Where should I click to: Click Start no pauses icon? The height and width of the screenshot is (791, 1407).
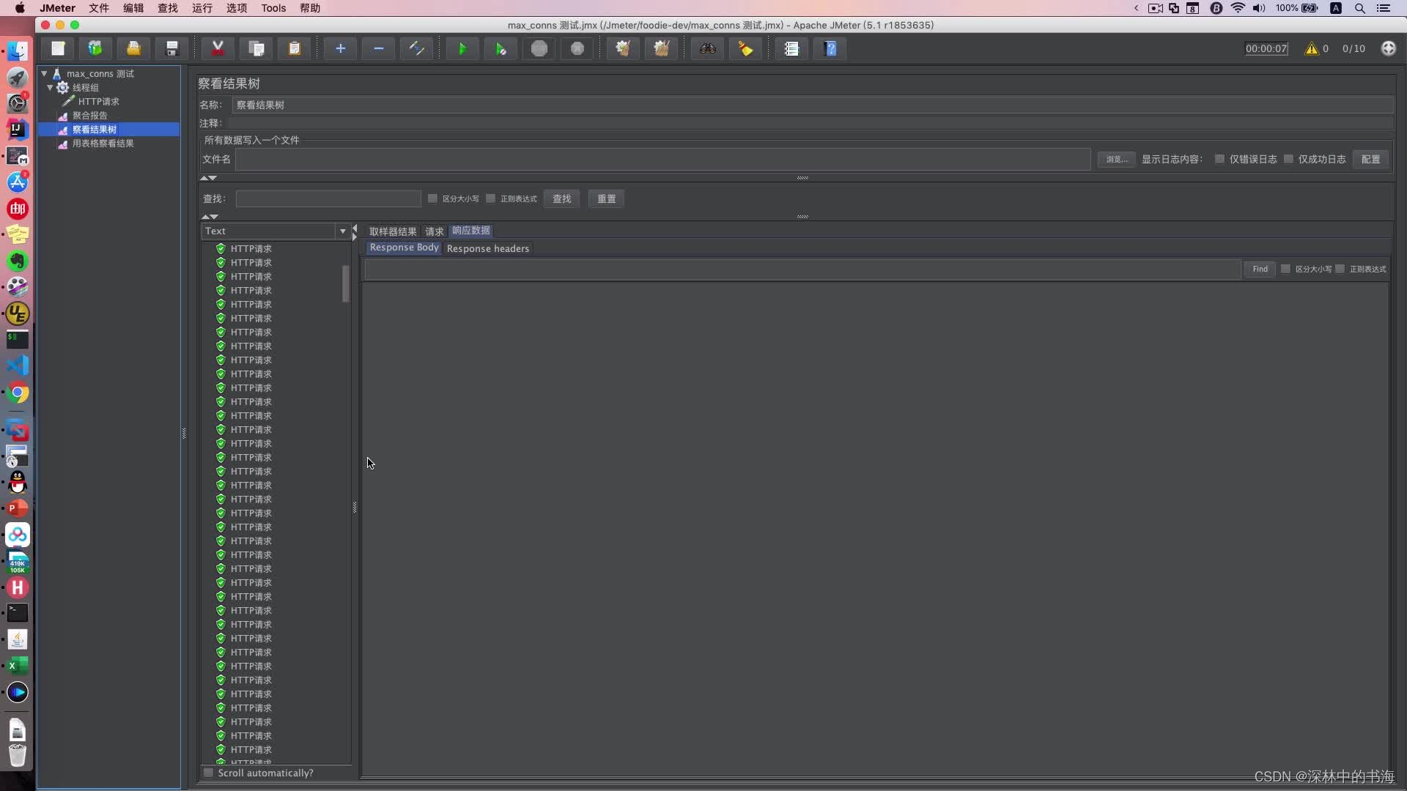[501, 49]
